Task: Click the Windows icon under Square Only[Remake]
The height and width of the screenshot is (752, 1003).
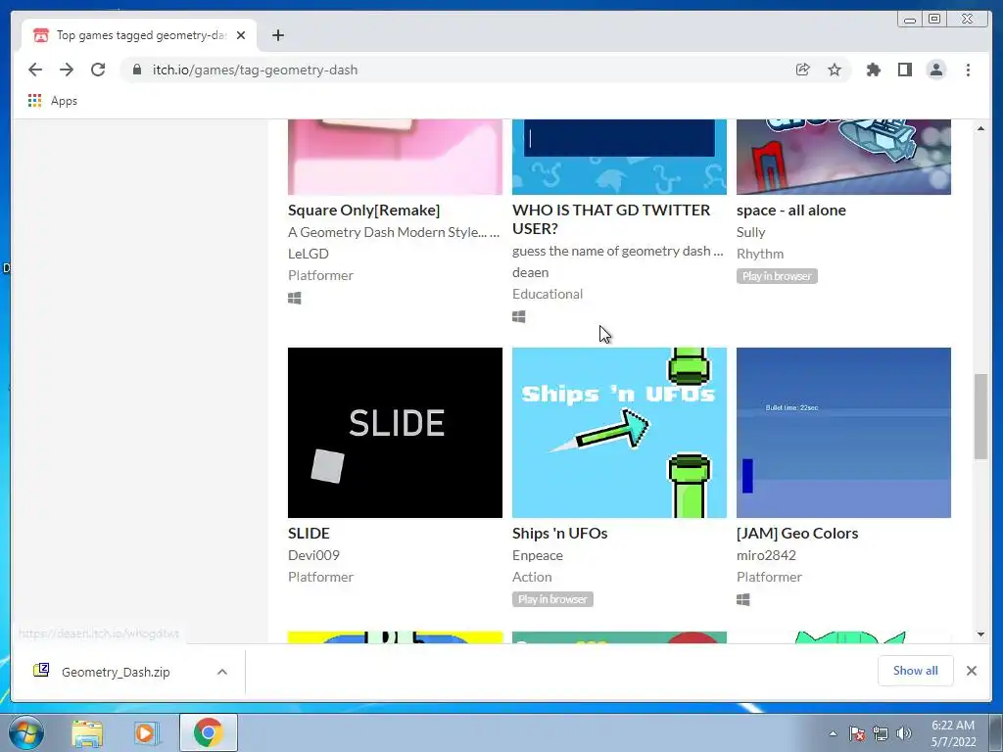Action: point(294,298)
